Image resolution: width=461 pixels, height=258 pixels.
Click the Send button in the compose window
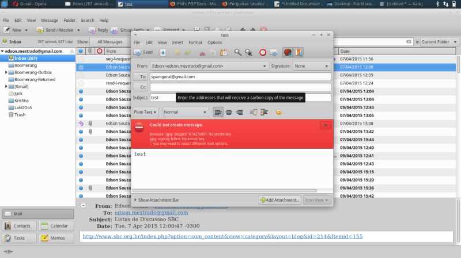tap(143, 52)
